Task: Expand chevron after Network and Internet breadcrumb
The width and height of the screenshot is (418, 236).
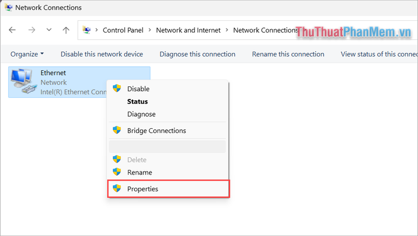Action: [227, 30]
